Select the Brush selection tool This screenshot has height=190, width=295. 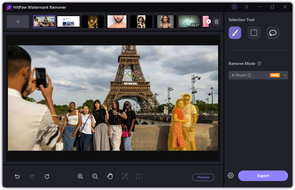235,33
